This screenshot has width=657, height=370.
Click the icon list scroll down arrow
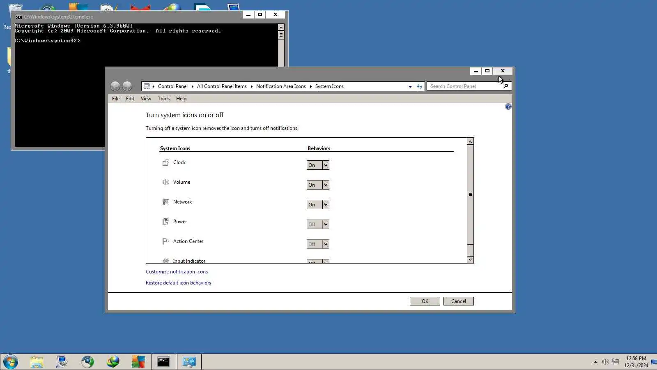(x=470, y=259)
